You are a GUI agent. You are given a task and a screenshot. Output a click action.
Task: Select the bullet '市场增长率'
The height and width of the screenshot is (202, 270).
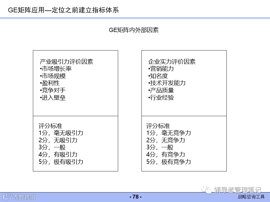(56, 69)
